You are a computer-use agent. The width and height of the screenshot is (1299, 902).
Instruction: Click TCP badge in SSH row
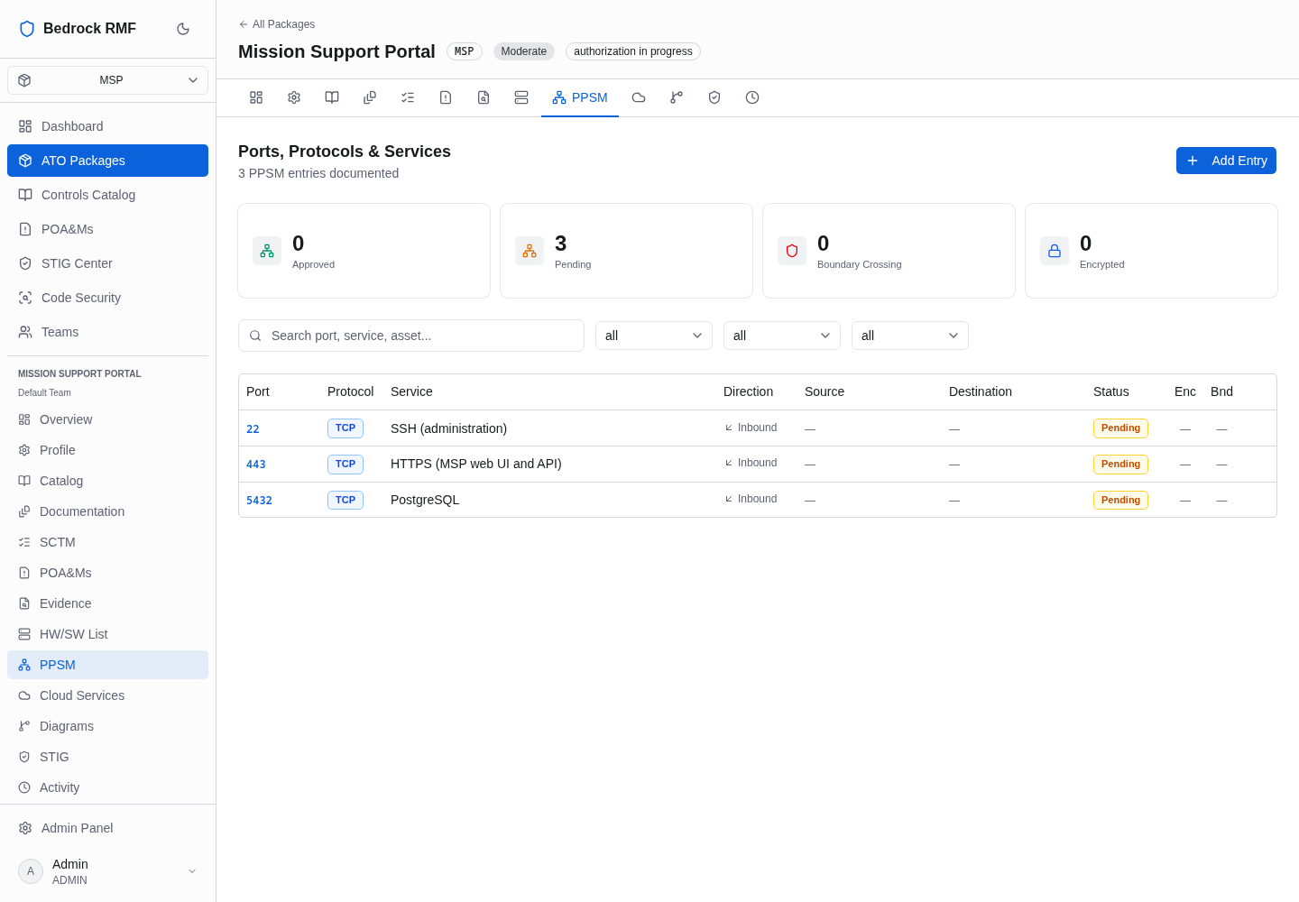coord(345,428)
